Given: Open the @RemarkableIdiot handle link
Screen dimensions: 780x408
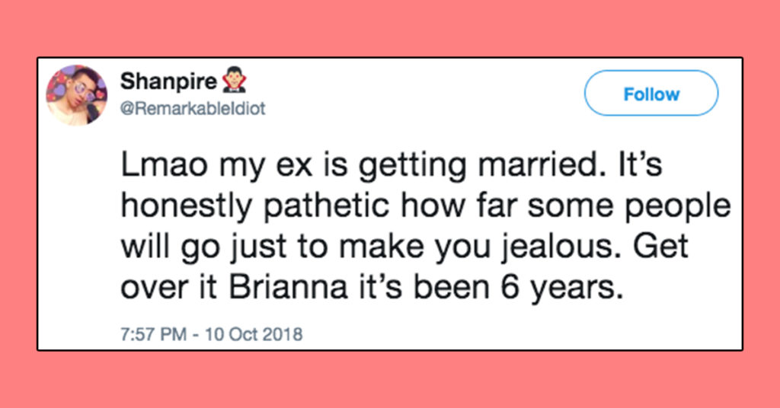Looking at the screenshot, I should (193, 108).
